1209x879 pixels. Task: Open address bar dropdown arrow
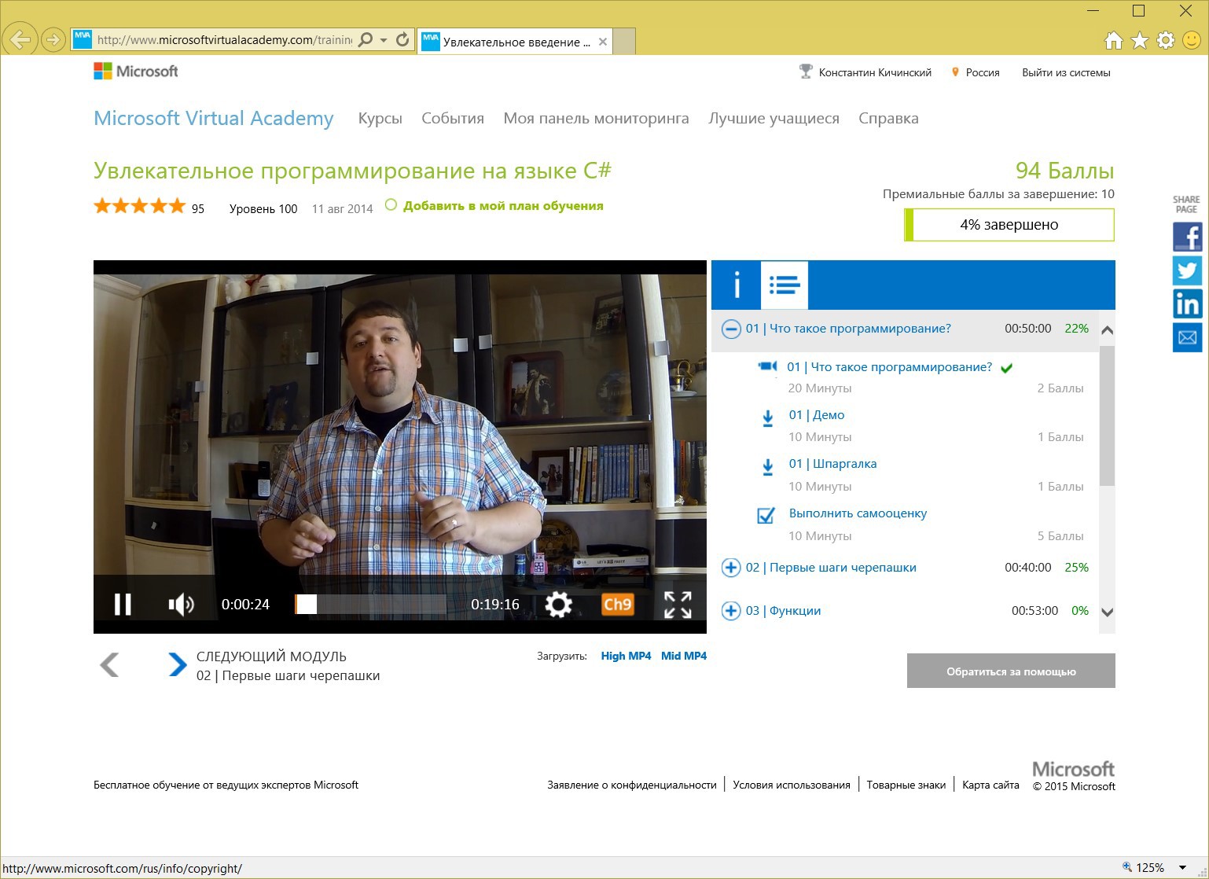pos(384,40)
